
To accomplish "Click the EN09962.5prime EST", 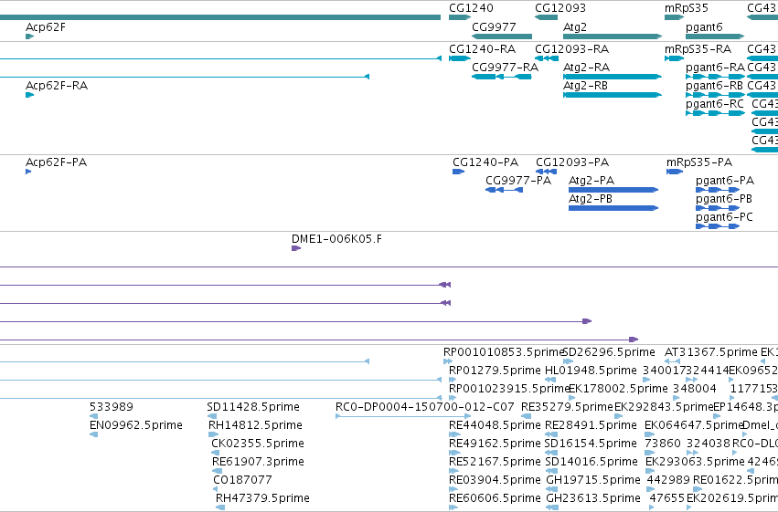I will point(93,434).
